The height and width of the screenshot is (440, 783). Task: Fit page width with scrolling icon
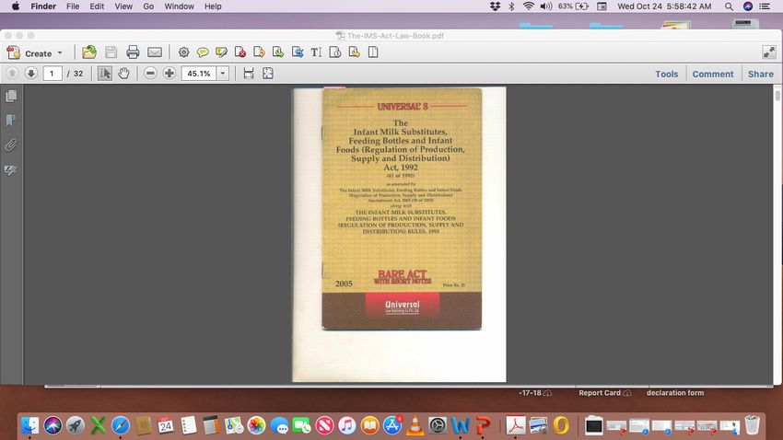click(x=249, y=74)
